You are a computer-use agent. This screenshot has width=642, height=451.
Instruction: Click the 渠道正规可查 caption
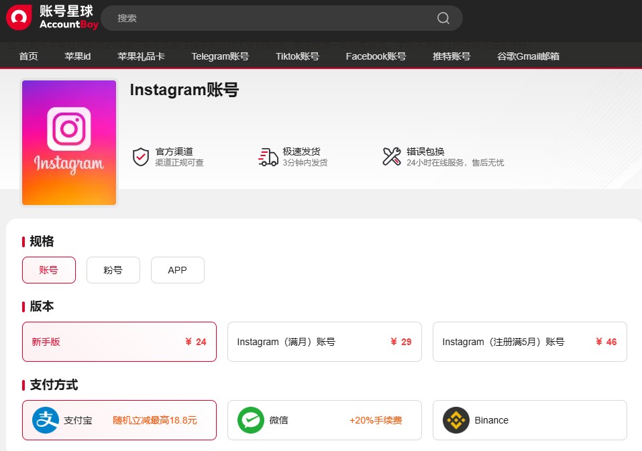(x=179, y=163)
